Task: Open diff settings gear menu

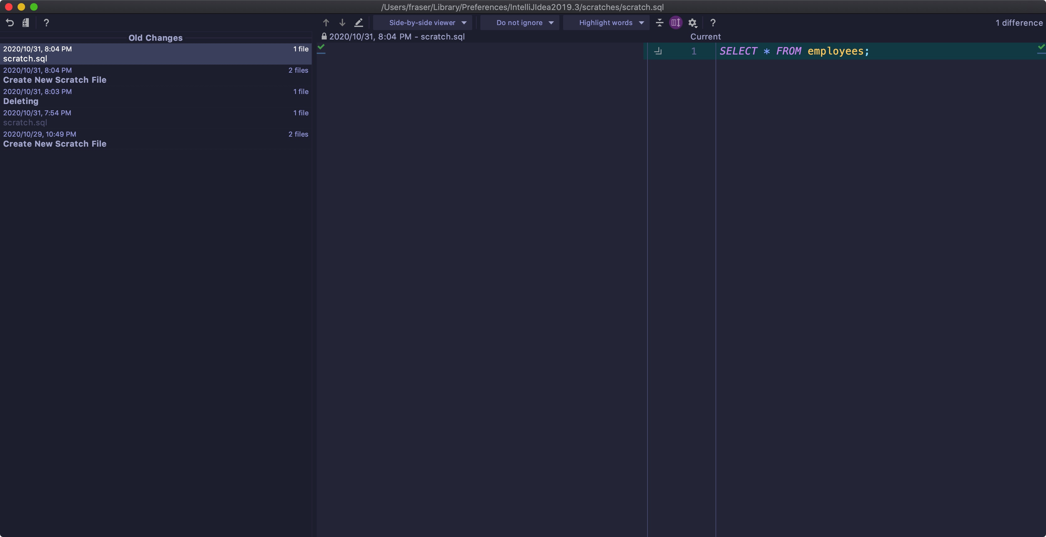Action: (x=692, y=23)
